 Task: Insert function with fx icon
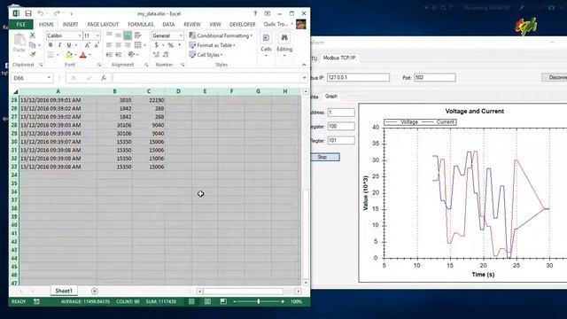click(104, 78)
